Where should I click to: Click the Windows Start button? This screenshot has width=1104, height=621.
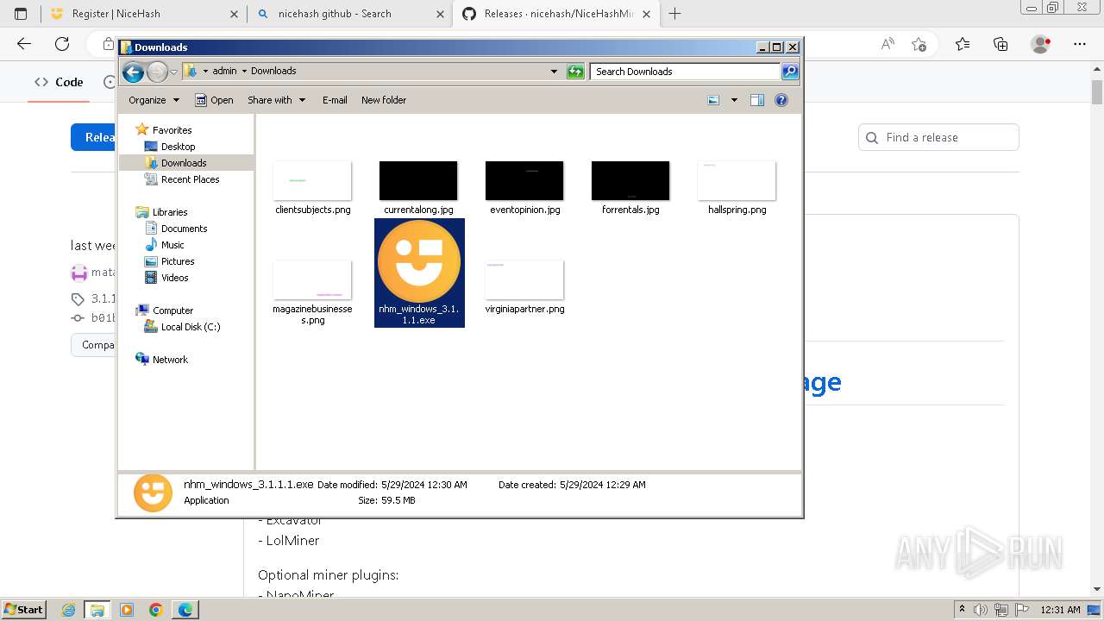pos(23,610)
